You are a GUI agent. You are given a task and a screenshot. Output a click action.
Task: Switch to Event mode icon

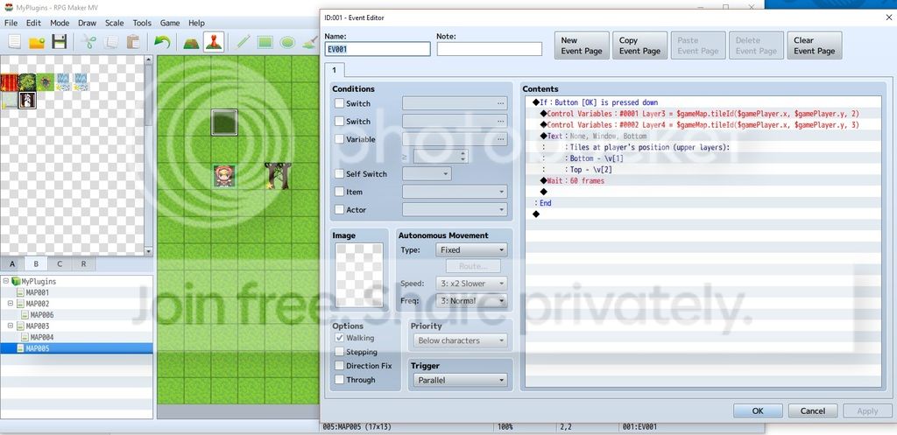tap(214, 42)
